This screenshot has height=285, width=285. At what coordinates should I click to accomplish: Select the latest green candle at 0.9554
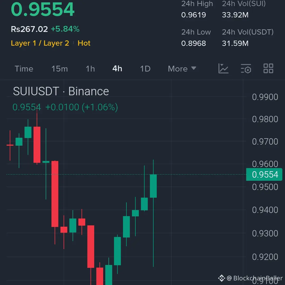pyautogui.click(x=153, y=186)
